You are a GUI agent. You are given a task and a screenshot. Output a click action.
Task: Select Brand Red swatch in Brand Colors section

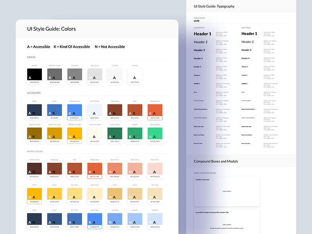[x=94, y=171]
